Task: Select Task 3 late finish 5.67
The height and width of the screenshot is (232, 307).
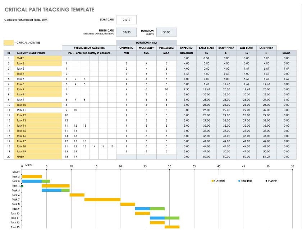Action: tap(266, 68)
